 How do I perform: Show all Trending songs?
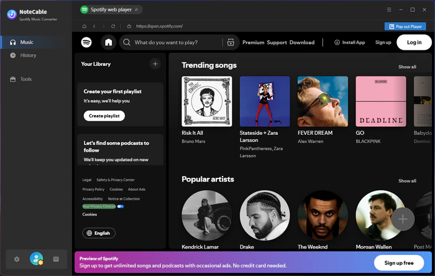pos(407,67)
